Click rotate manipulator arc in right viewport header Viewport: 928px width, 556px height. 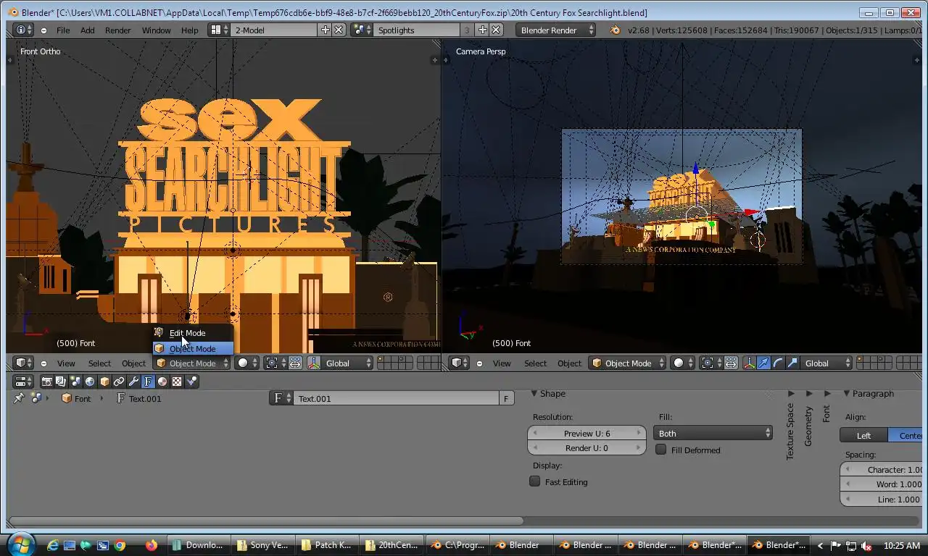pos(778,363)
